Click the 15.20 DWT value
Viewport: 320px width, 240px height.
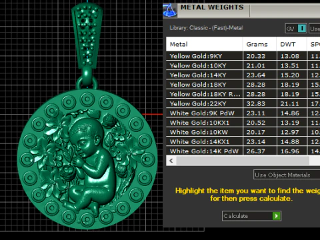[x=290, y=75]
